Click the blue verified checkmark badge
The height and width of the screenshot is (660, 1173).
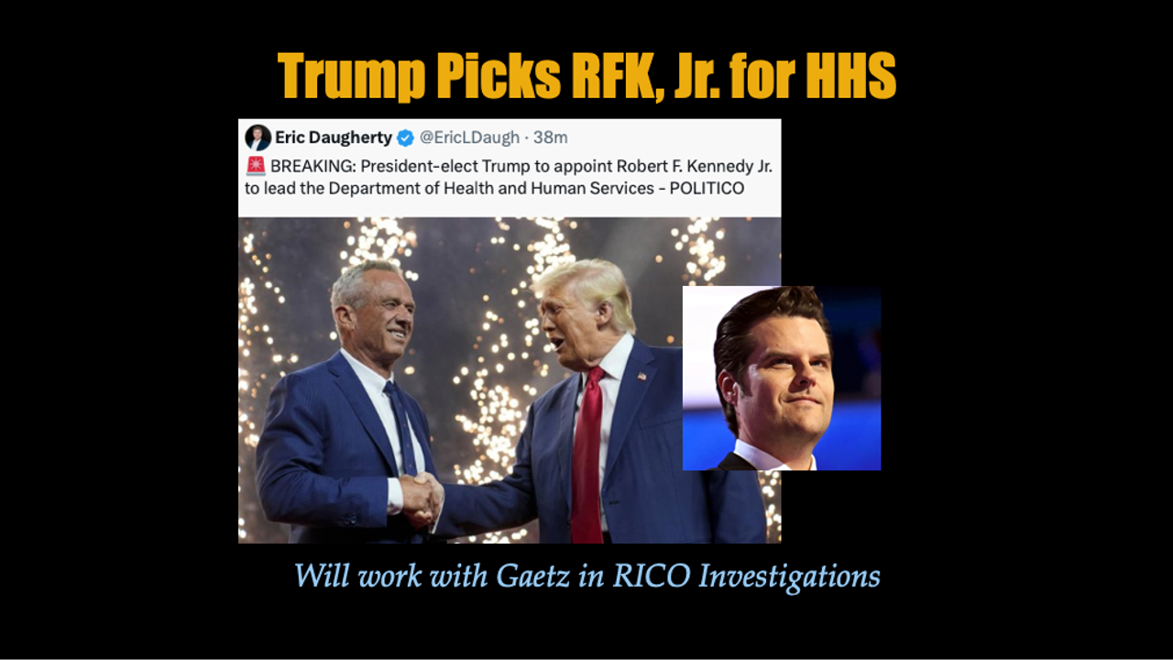(x=405, y=138)
